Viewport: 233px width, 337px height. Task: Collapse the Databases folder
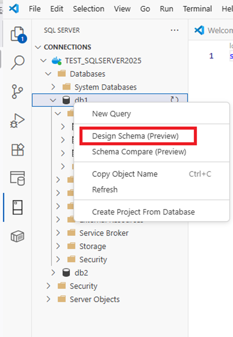49,74
